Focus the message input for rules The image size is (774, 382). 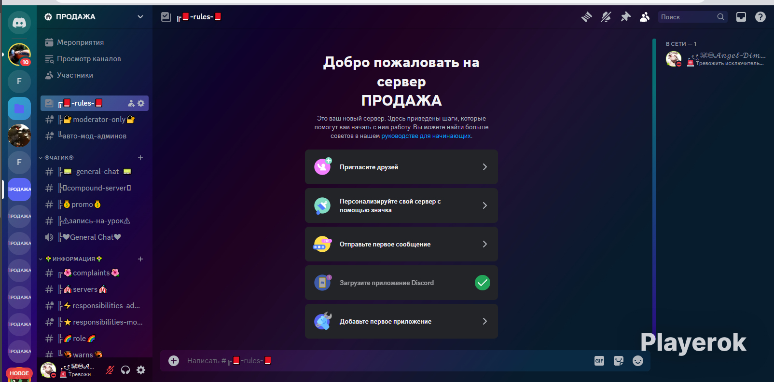click(386, 361)
